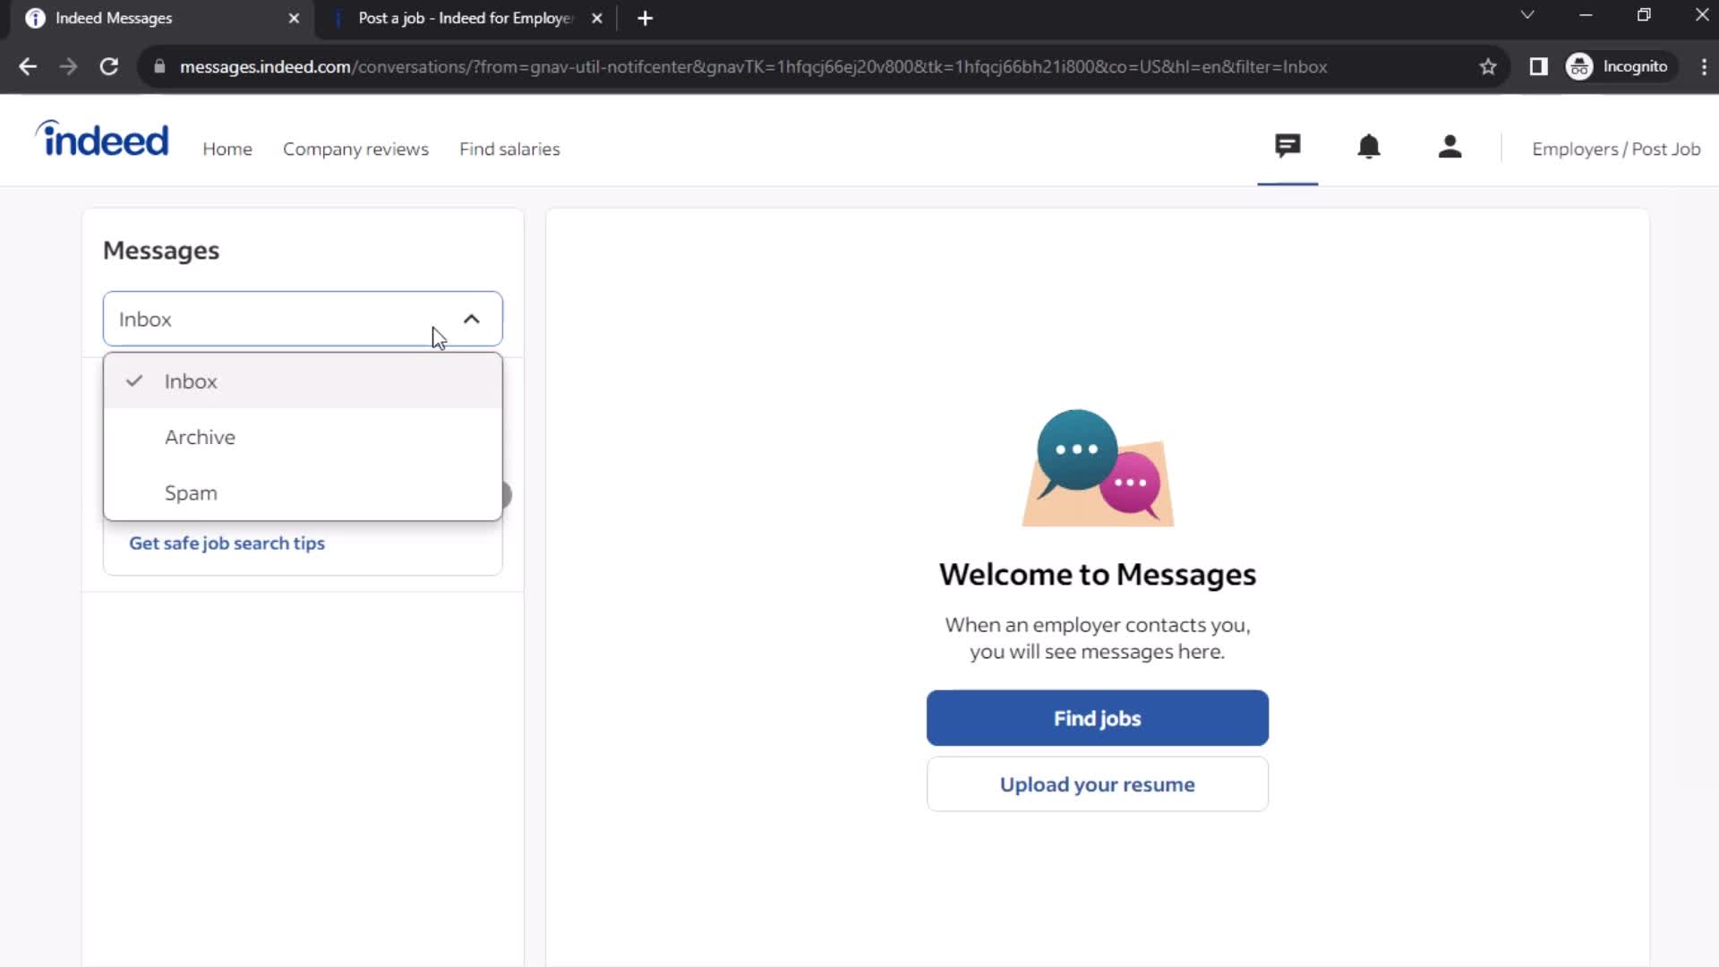Screen dimensions: 1719x967
Task: Click the browser extensions icon
Action: (x=1538, y=66)
